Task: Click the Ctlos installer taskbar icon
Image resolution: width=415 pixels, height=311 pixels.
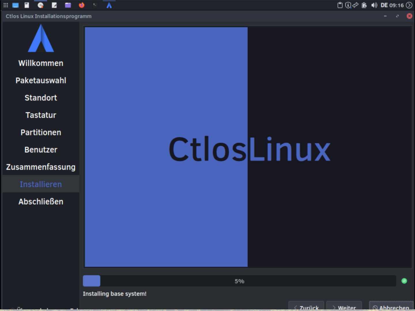Action: point(109,5)
